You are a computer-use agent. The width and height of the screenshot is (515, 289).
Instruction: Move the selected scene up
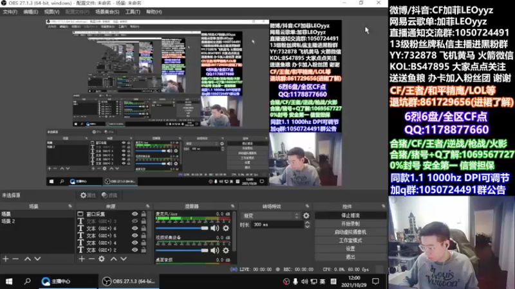[x=28, y=259]
